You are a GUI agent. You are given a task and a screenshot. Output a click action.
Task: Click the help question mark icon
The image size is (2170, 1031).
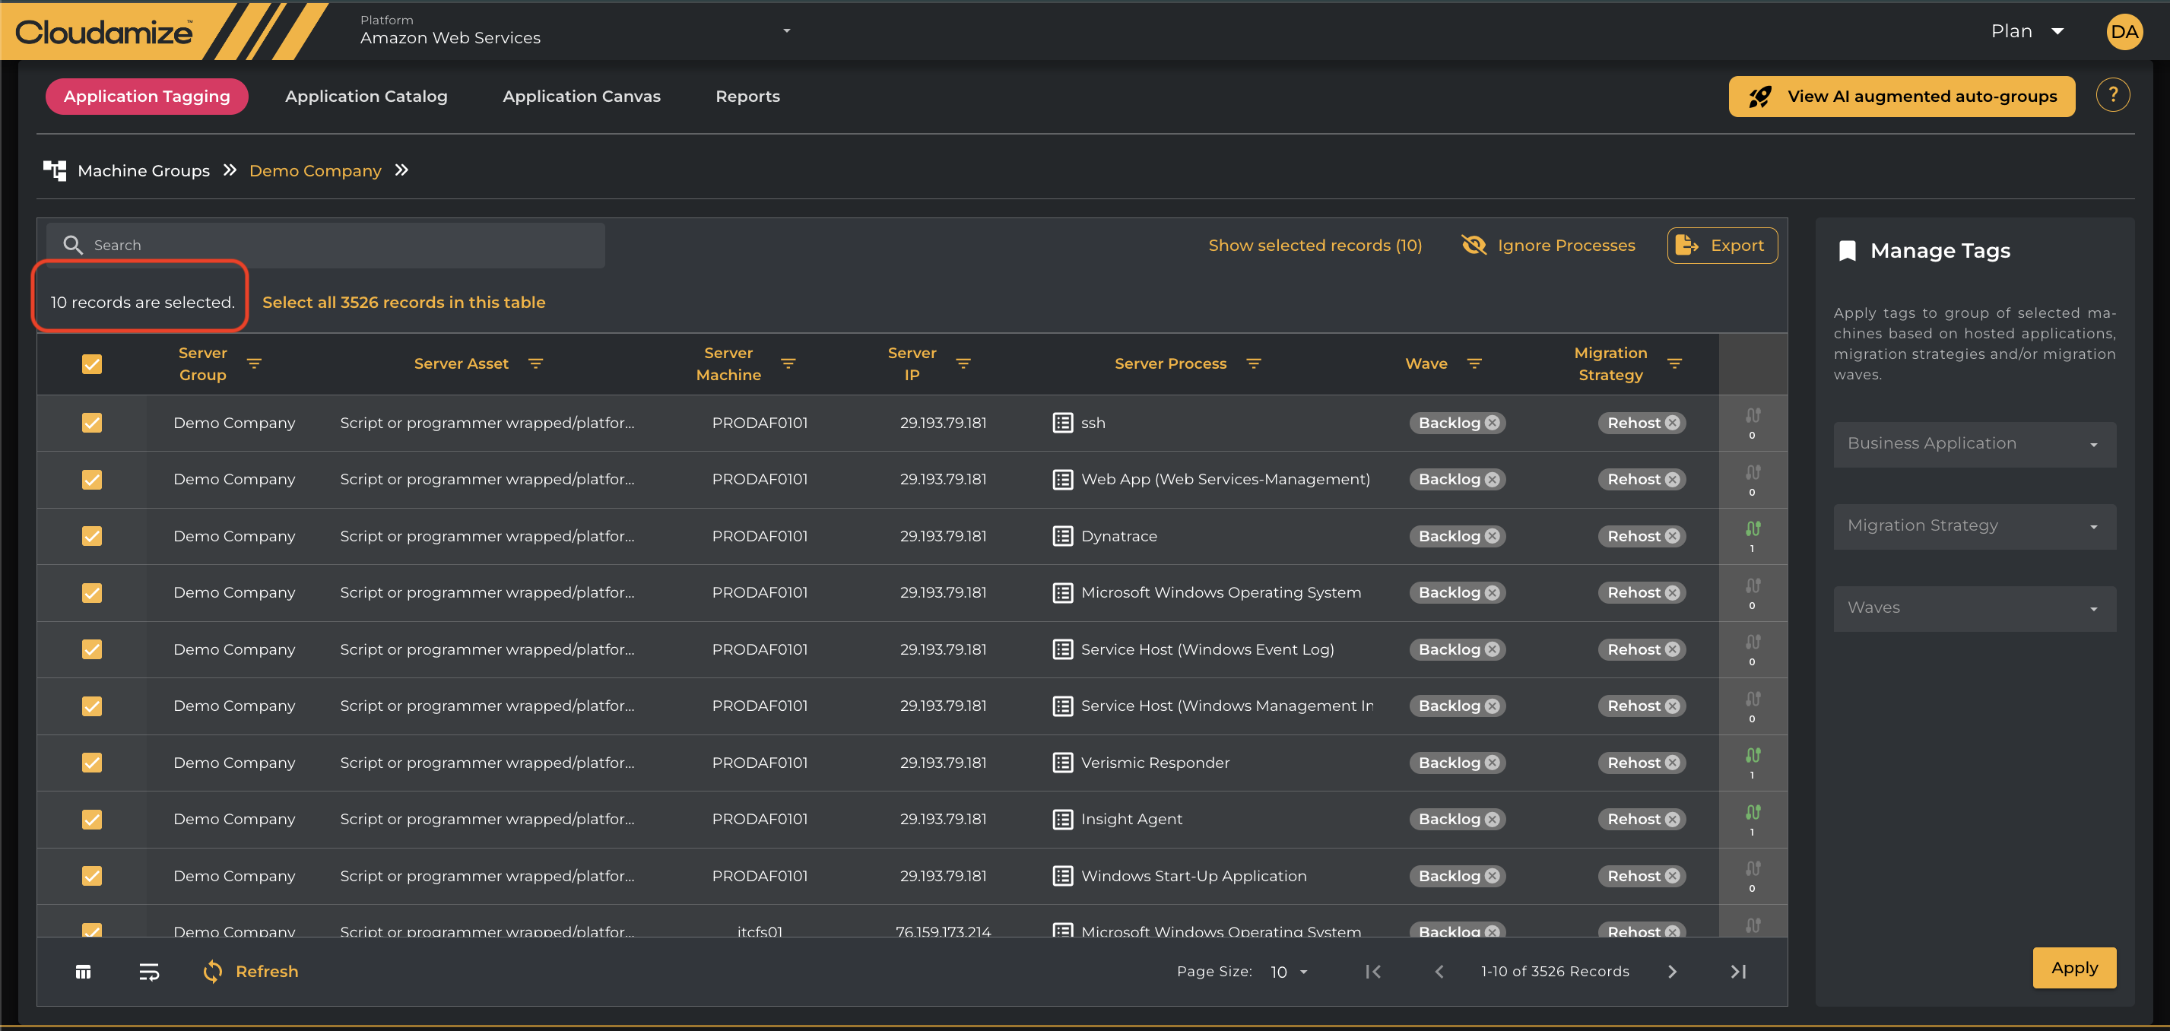pos(2112,95)
